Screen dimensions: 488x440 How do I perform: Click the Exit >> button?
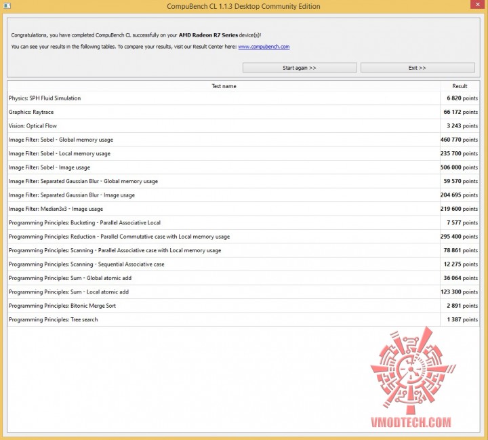(418, 68)
